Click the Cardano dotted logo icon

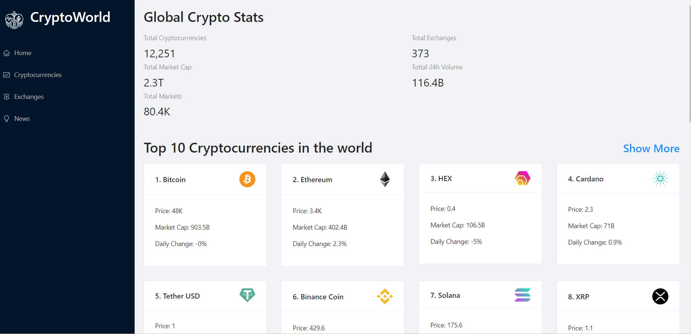coord(660,178)
